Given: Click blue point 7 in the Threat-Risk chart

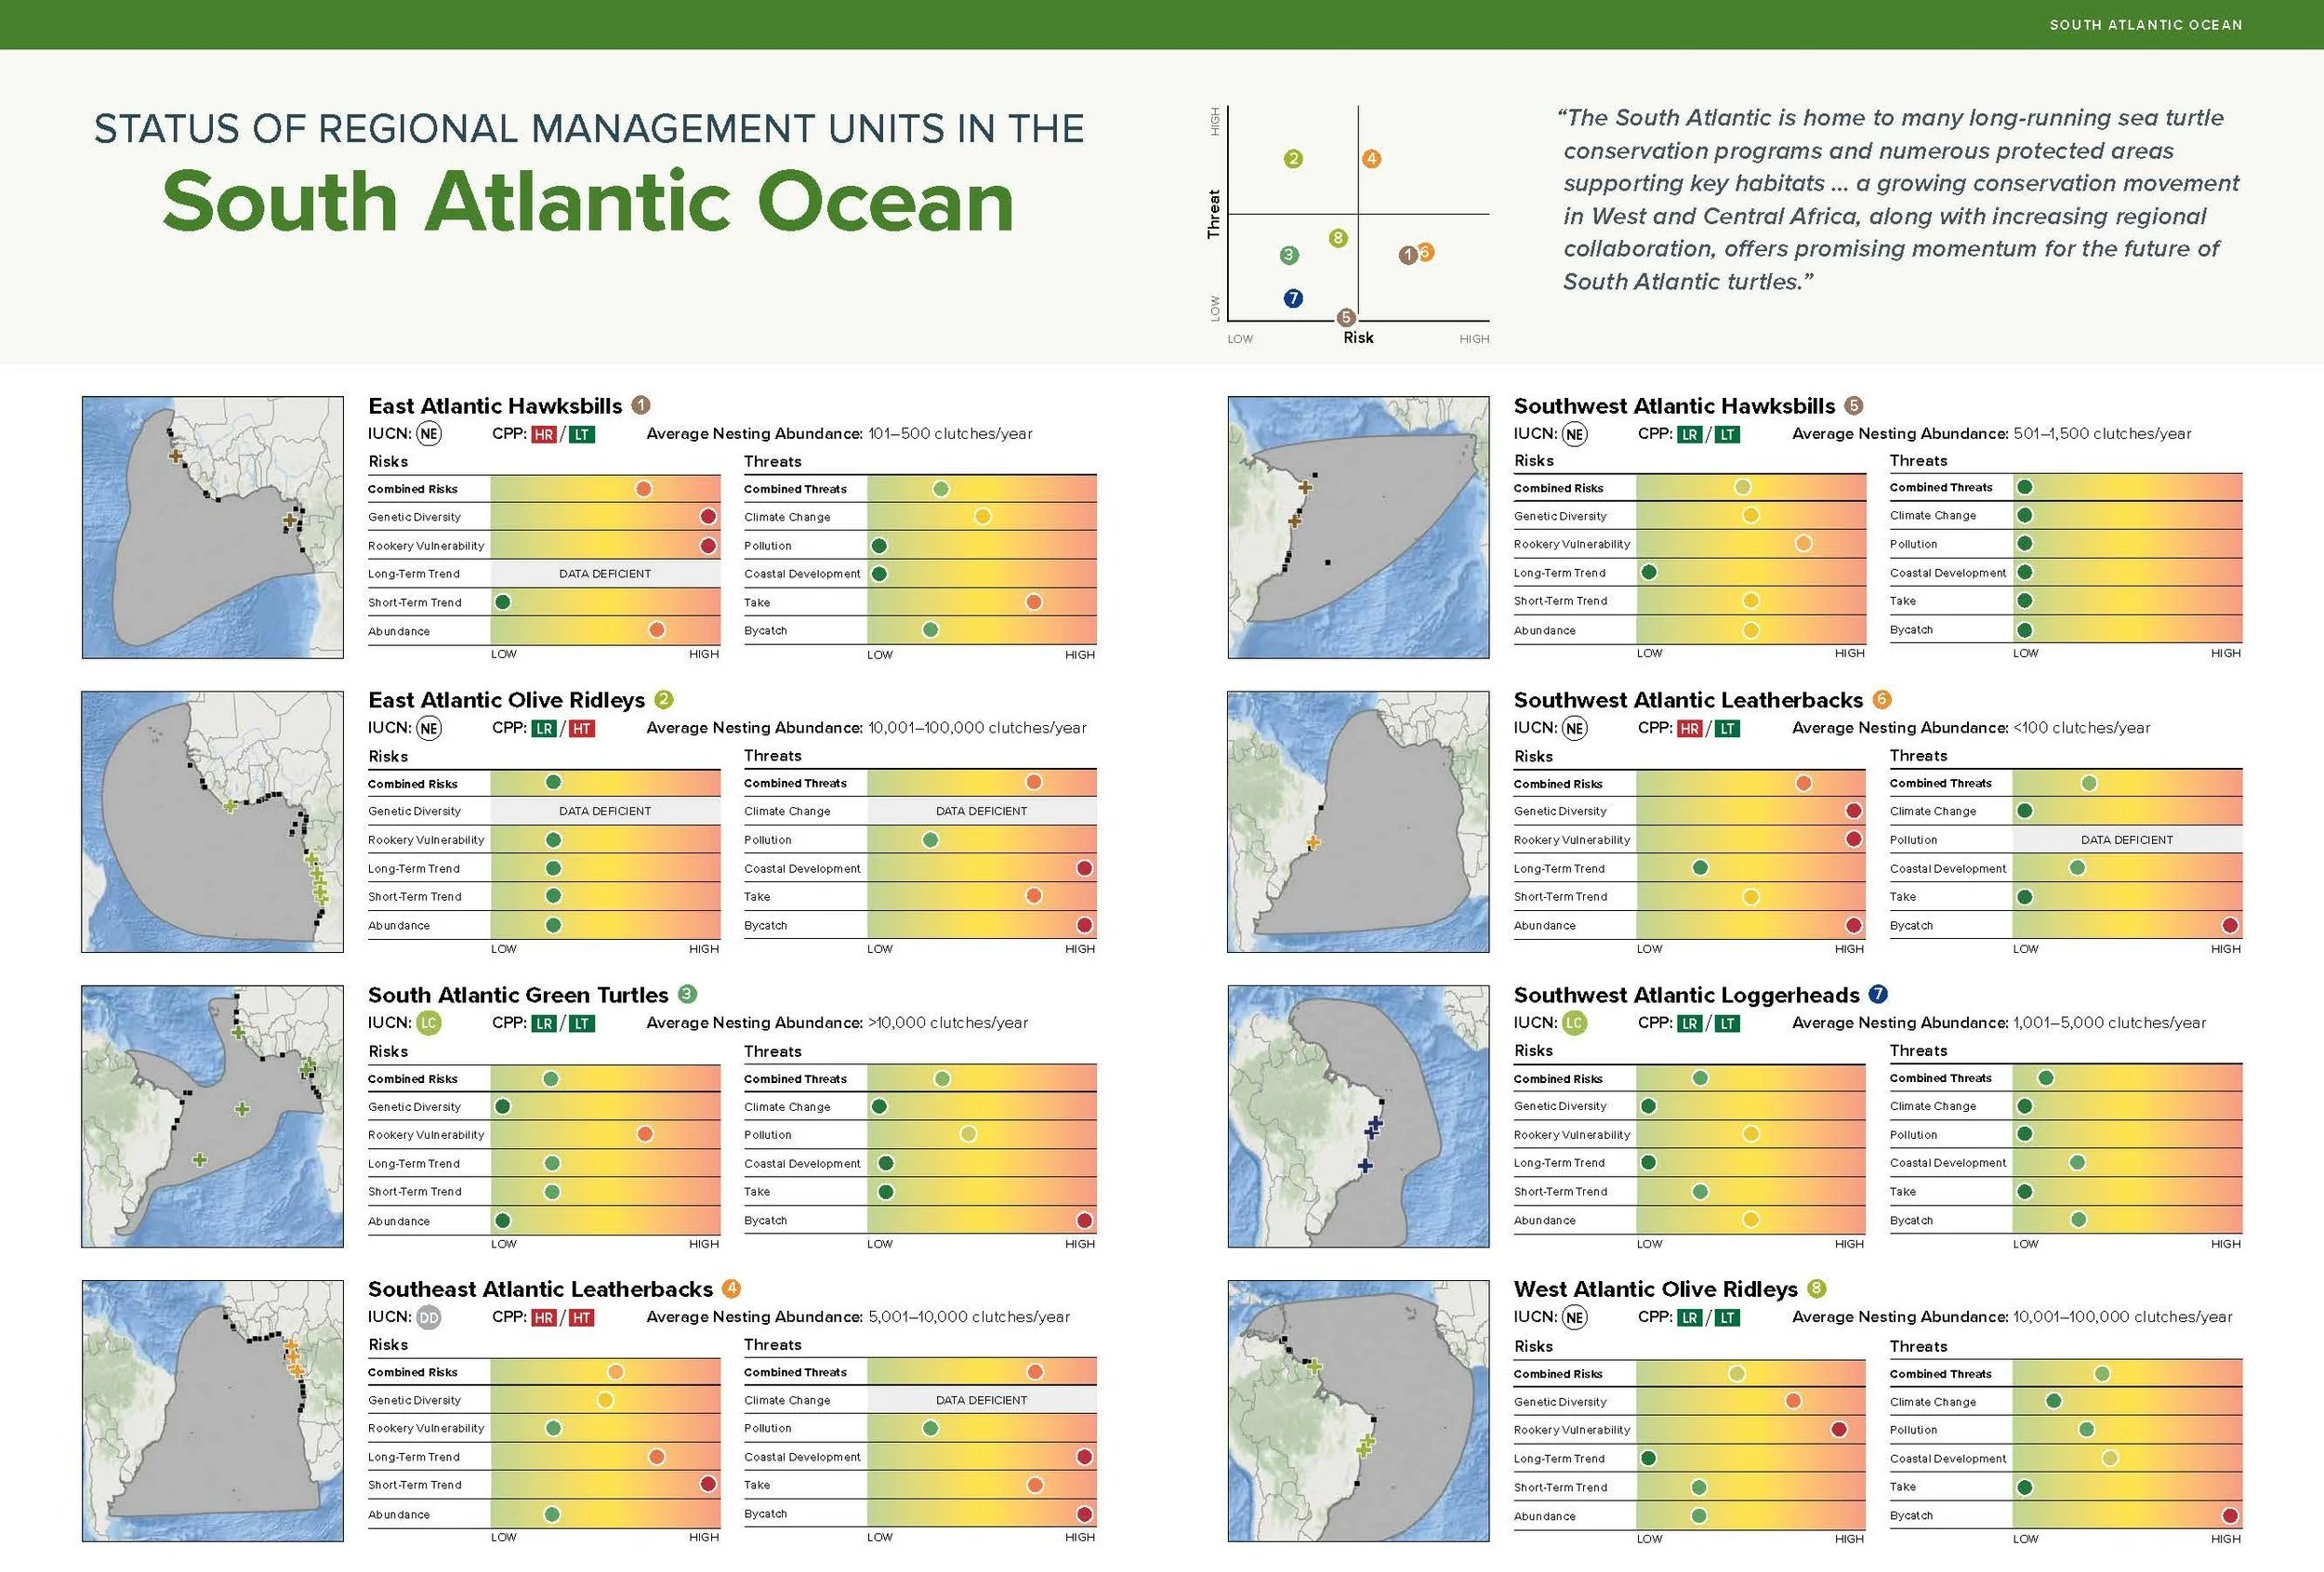Looking at the screenshot, I should tap(1293, 298).
